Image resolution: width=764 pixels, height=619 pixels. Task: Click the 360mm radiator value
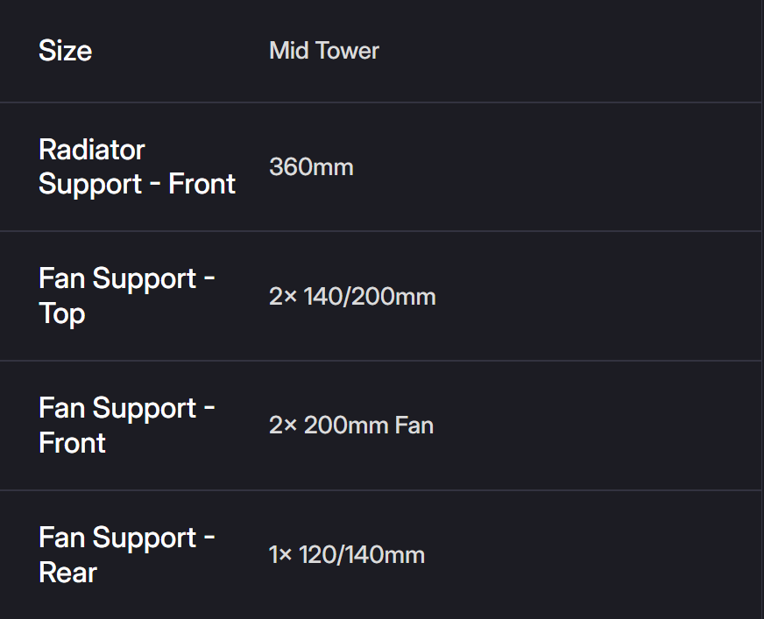[311, 166]
